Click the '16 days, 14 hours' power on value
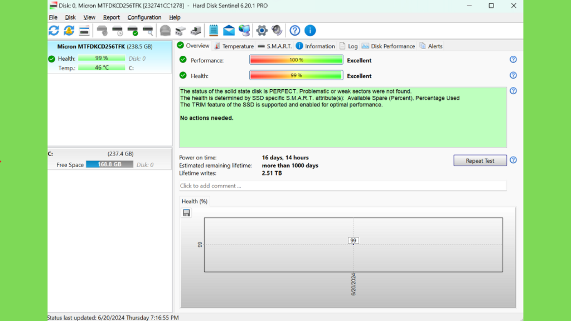The width and height of the screenshot is (571, 321). (x=285, y=158)
